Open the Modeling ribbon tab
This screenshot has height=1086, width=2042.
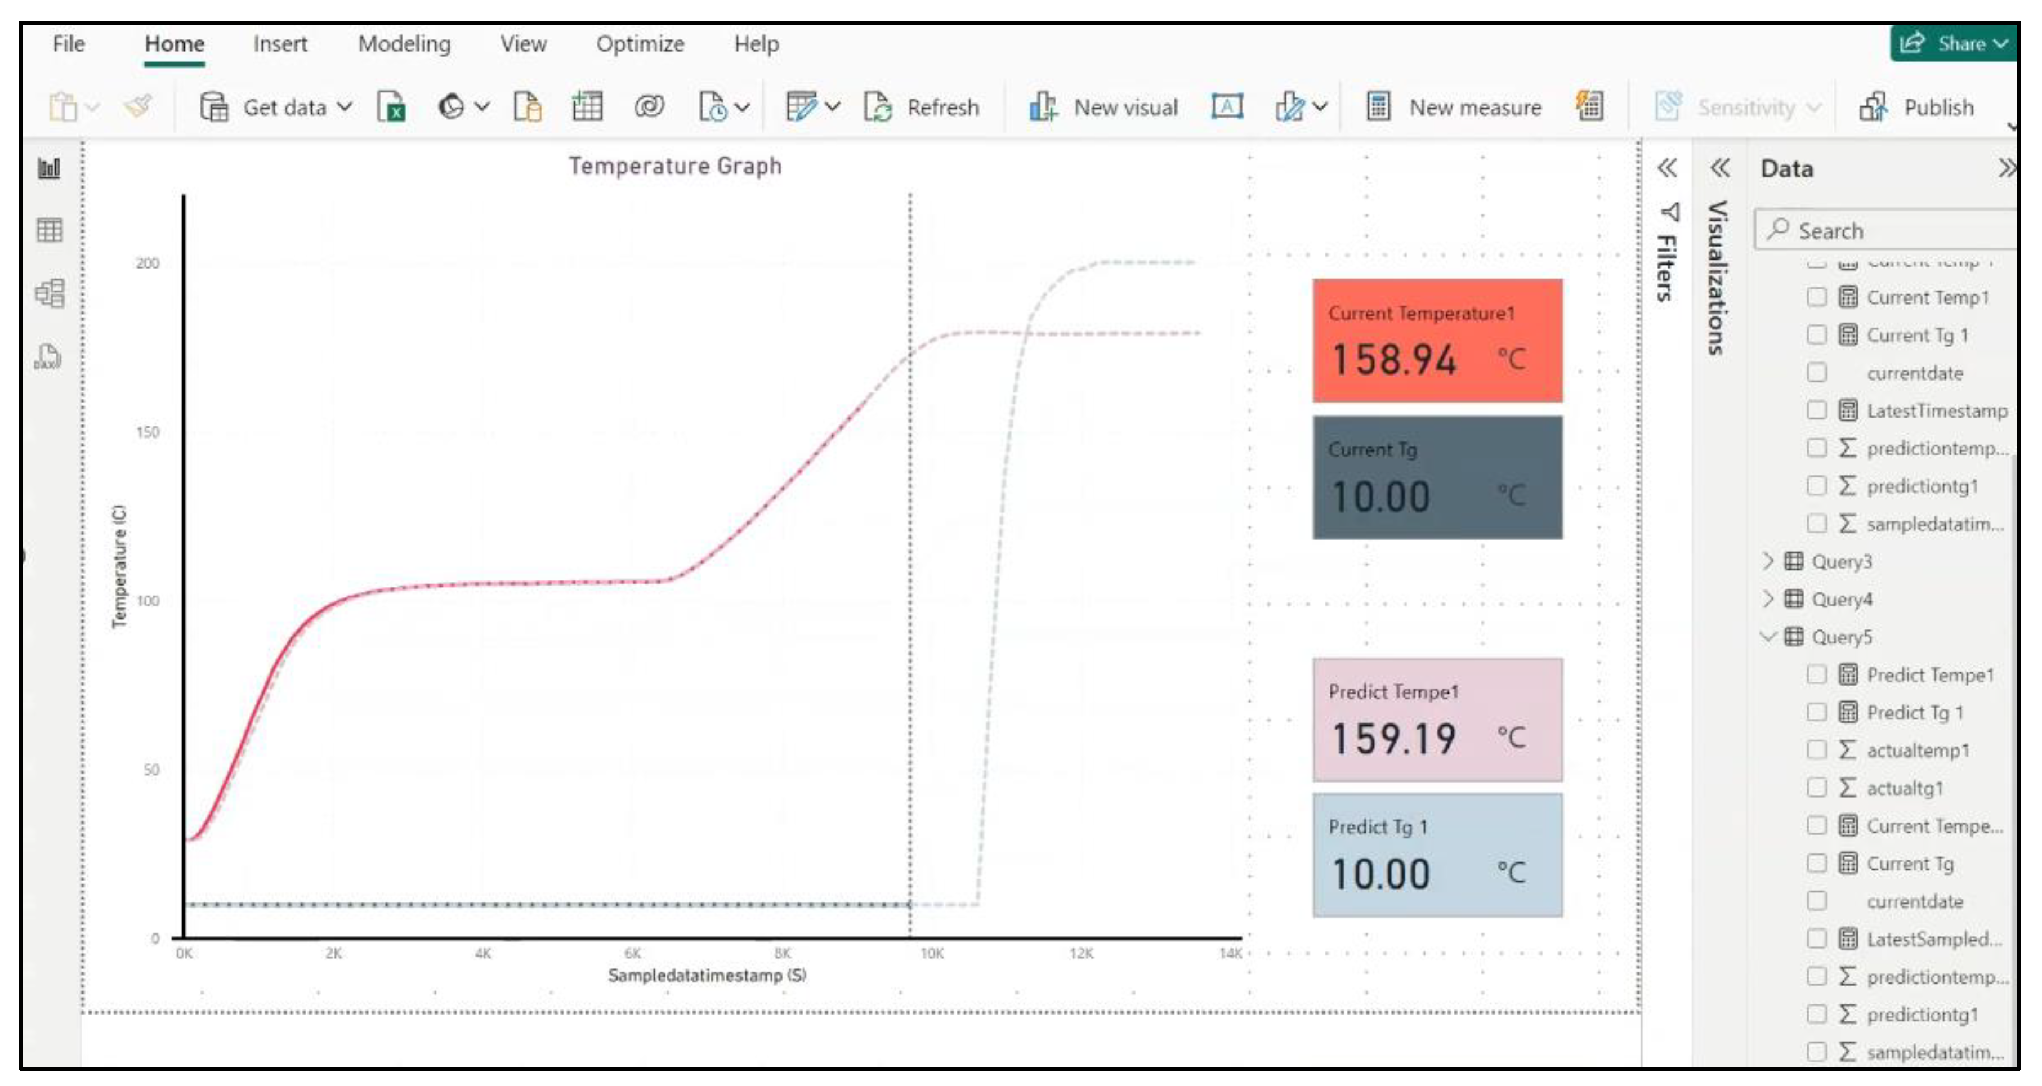[x=404, y=43]
